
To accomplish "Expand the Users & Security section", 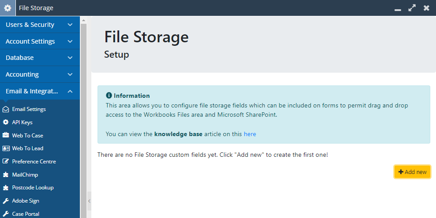I will tap(40, 25).
